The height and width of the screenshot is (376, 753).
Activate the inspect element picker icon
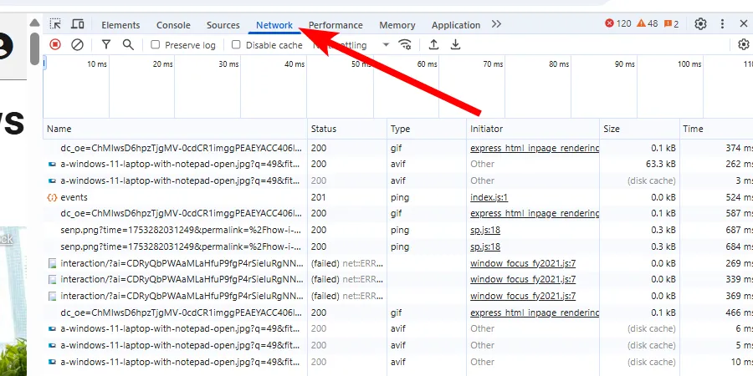click(x=55, y=24)
